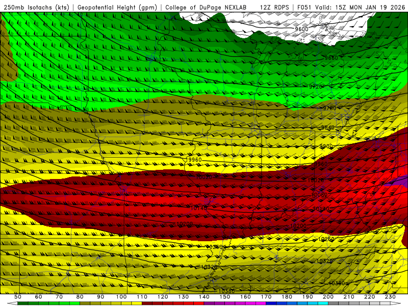Click the 50 kt color bar label
The image size is (408, 306).
[x=18, y=297]
